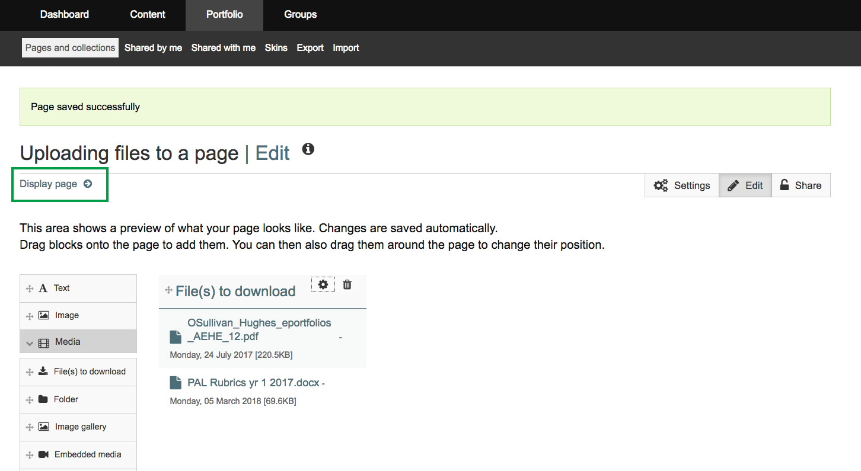Click the Media filmstrip icon
The width and height of the screenshot is (861, 471).
[x=44, y=342]
